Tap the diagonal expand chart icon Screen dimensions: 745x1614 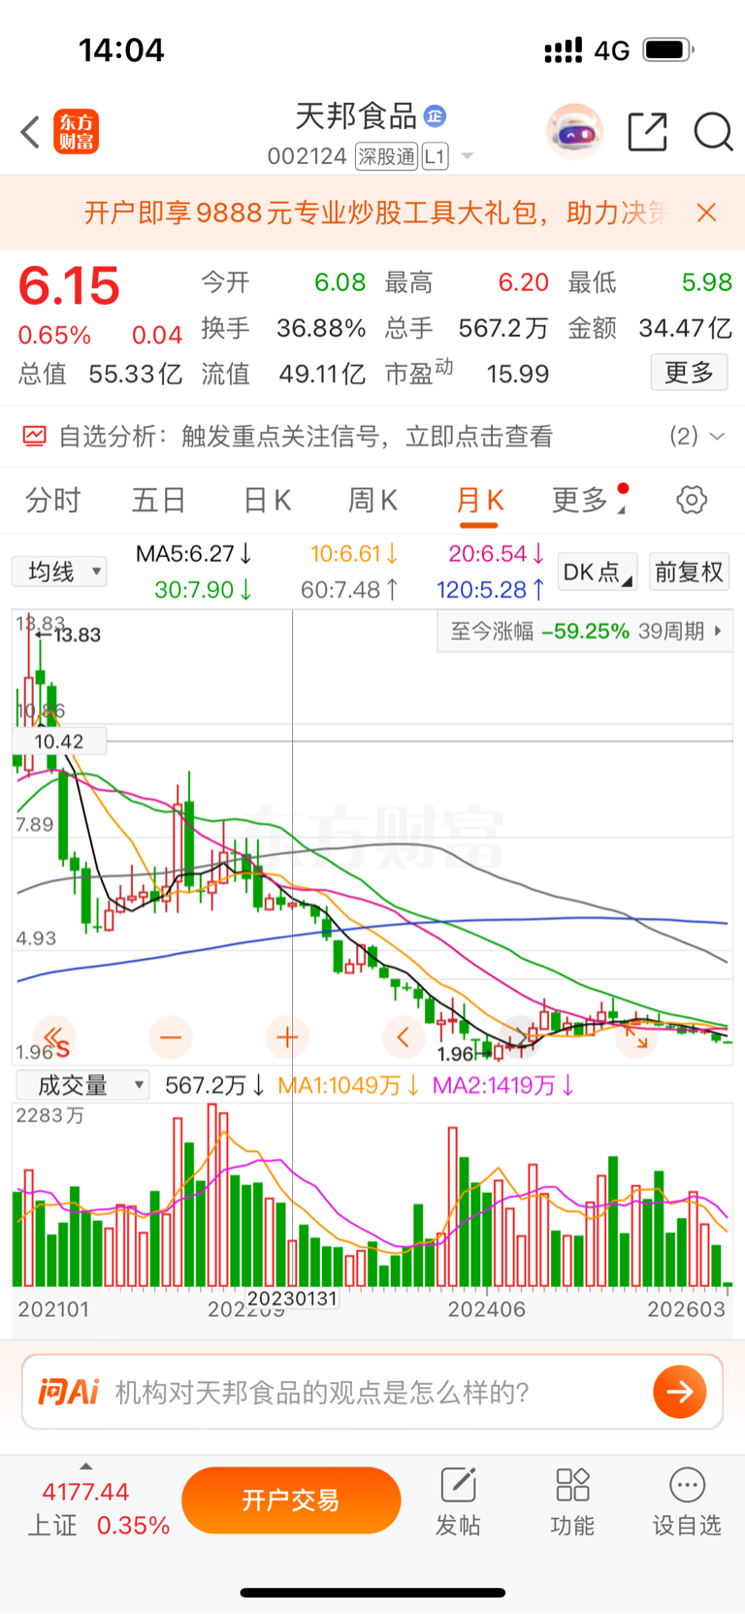[637, 1038]
